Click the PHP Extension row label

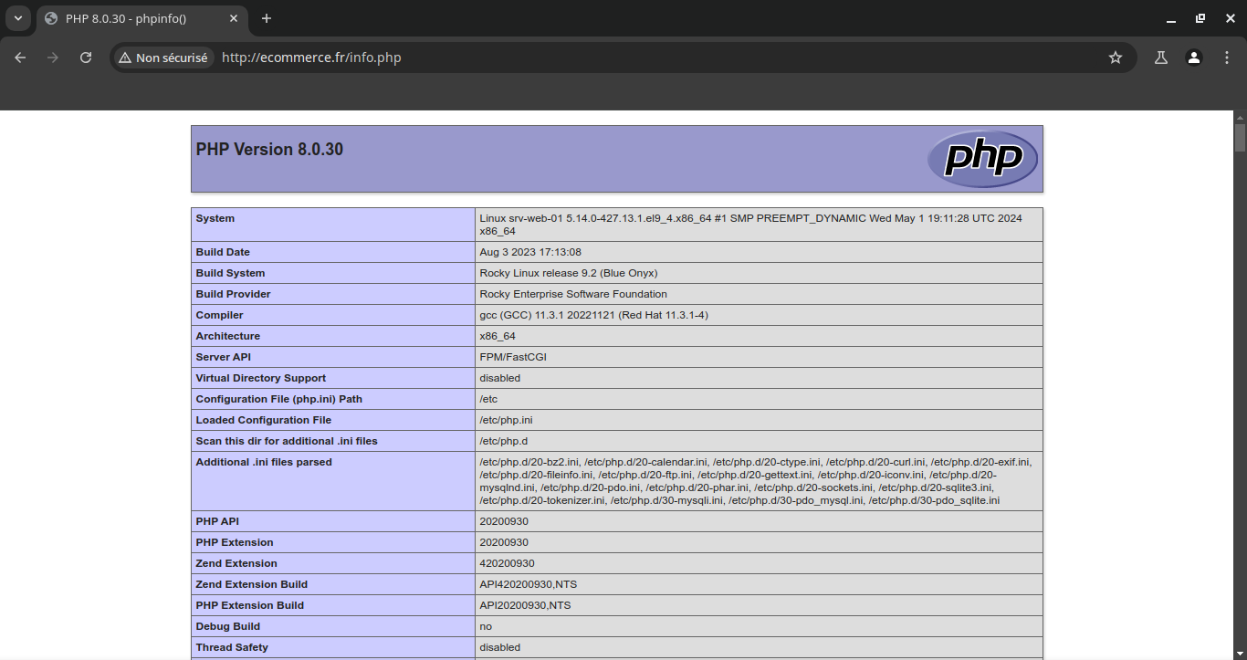235,542
